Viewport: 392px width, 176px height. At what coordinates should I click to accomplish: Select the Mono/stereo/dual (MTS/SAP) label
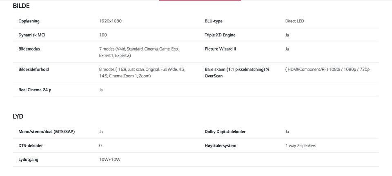pyautogui.click(x=47, y=132)
